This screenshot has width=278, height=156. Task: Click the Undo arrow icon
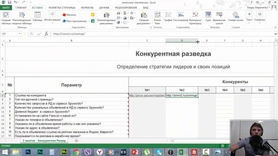click(16, 2)
